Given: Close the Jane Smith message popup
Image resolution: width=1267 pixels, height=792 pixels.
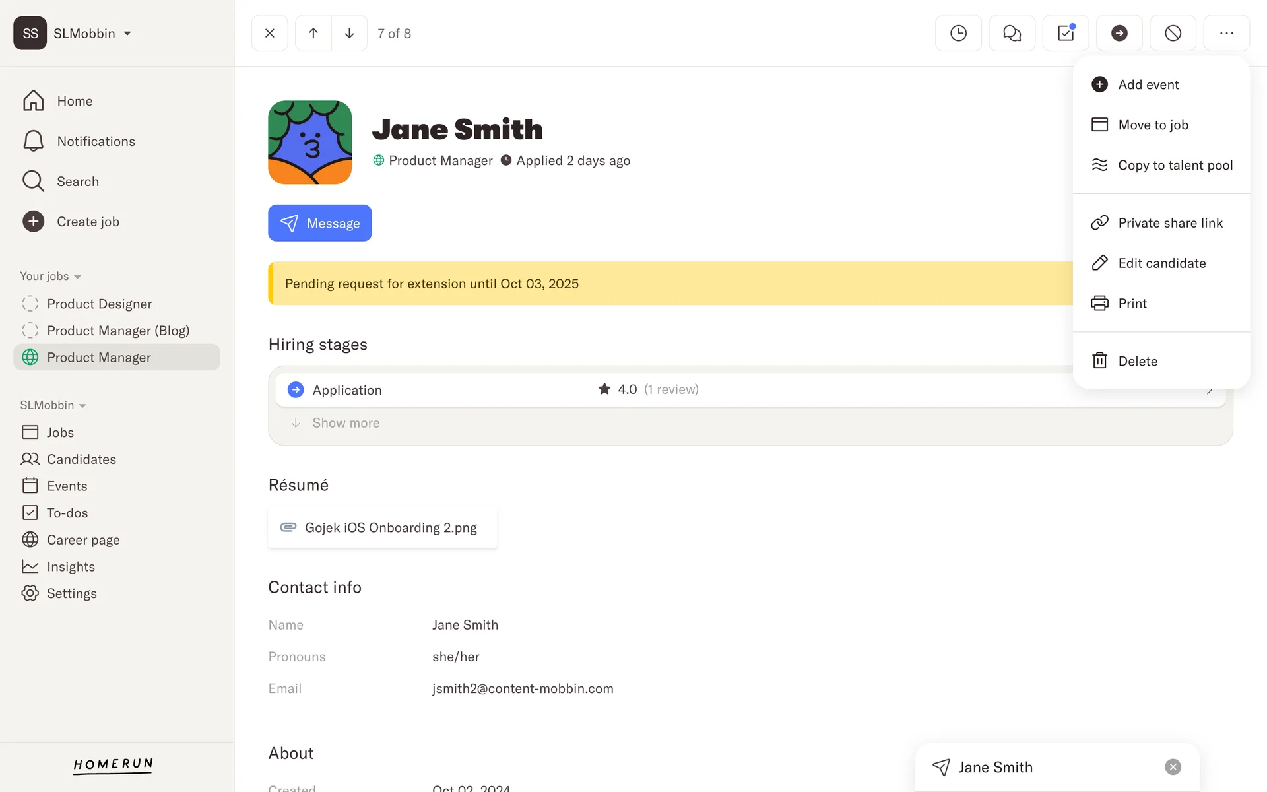Looking at the screenshot, I should 1173,766.
